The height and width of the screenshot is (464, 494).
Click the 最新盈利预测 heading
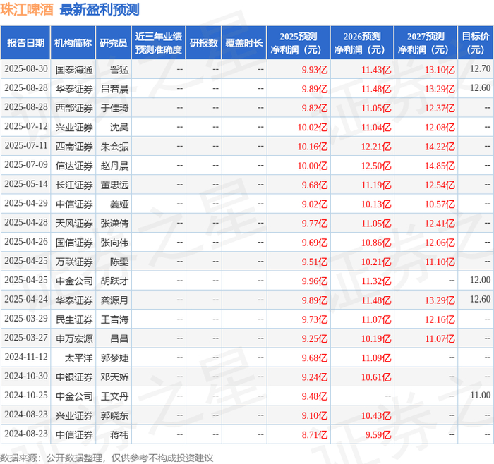100,9
